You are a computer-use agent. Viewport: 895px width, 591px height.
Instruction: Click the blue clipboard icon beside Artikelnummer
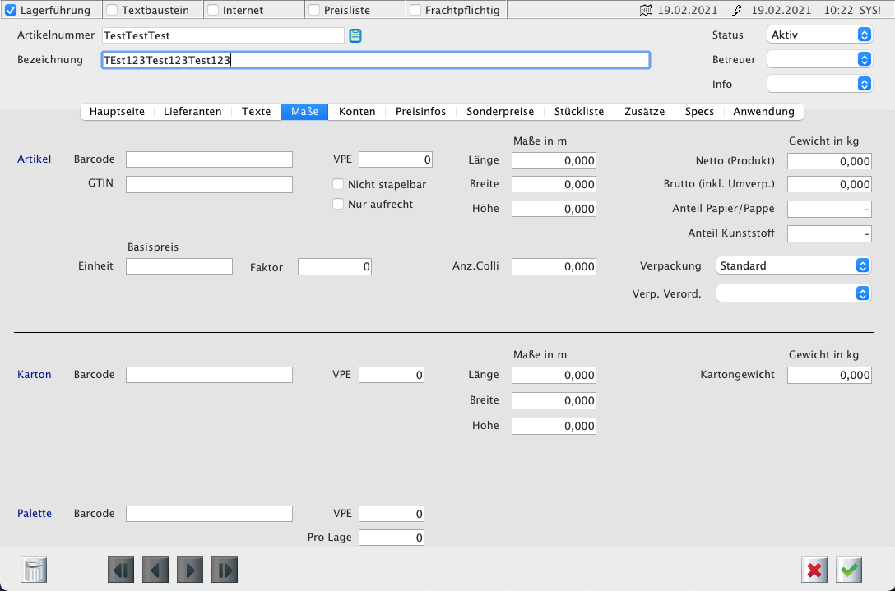pyautogui.click(x=355, y=35)
